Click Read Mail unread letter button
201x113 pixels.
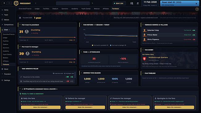click(180, 3)
